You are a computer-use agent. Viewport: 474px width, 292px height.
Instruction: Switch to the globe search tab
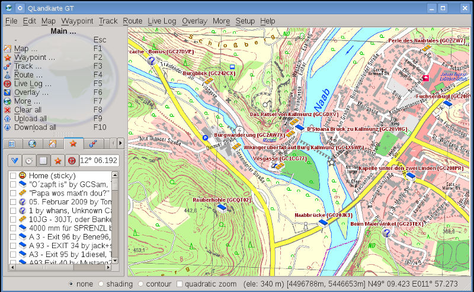[x=33, y=144]
